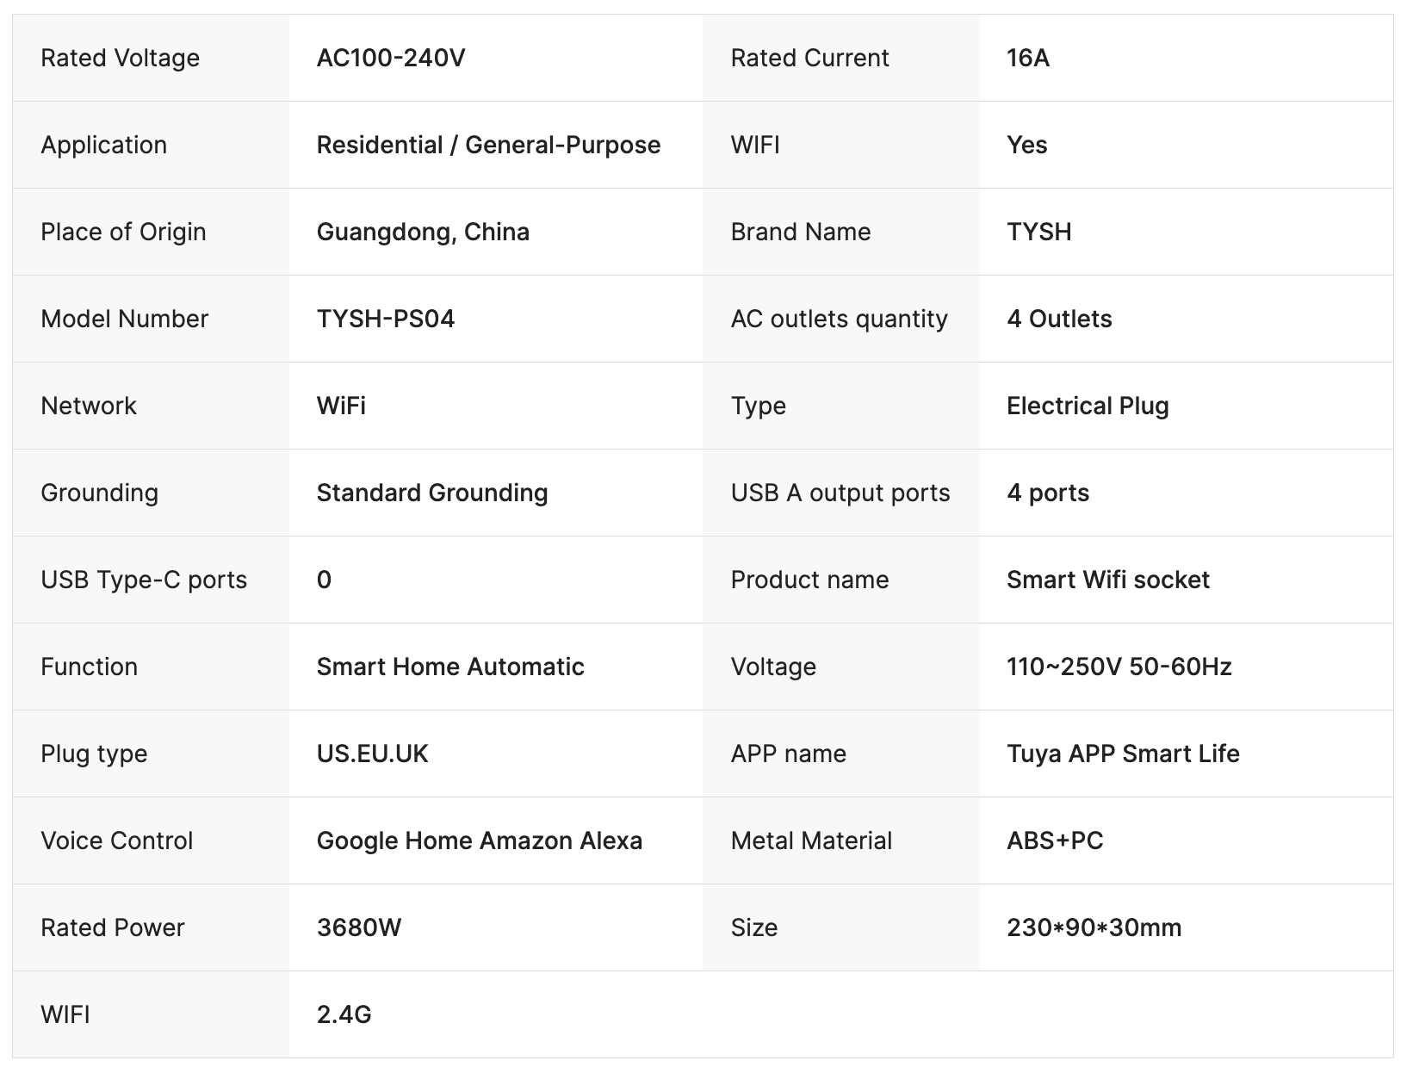Select the 4 ports USB value
Image resolution: width=1407 pixels, height=1073 pixels.
[x=1048, y=493]
